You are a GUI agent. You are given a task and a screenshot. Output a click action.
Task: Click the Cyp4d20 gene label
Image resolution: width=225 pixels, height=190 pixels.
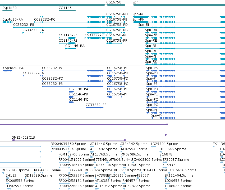coord(10,8)
